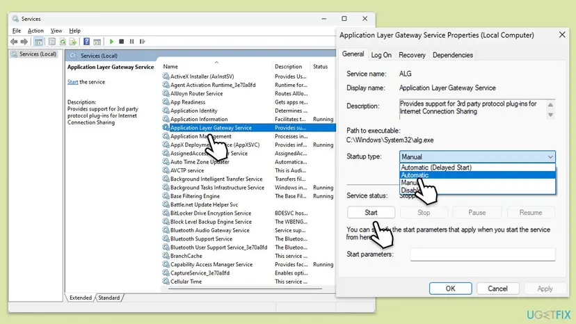Select Block Level Backup Engine Service row
The image size is (576, 324).
pyautogui.click(x=248, y=222)
